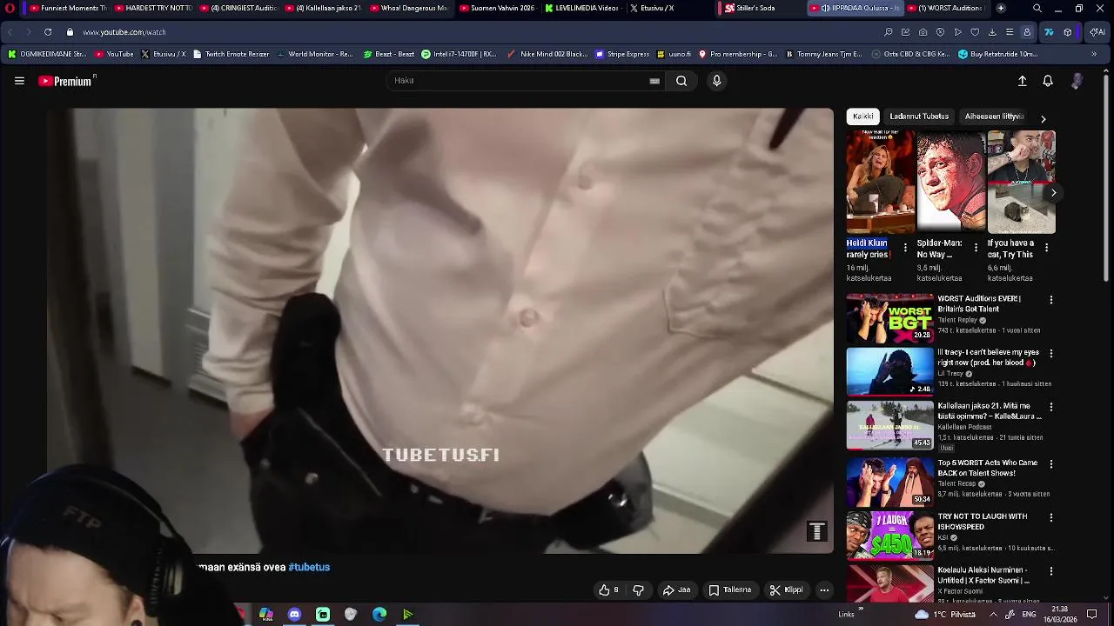The height and width of the screenshot is (626, 1114).
Task: Show hidden bookmarks with chevron
Action: pyautogui.click(x=1094, y=54)
